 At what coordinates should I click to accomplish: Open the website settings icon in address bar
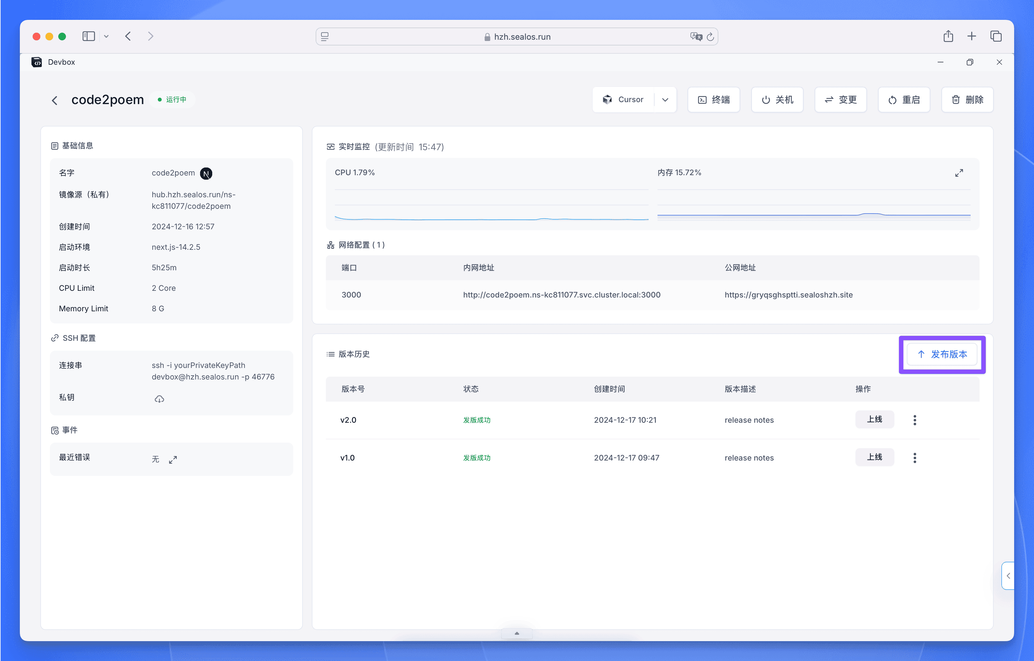tap(325, 37)
